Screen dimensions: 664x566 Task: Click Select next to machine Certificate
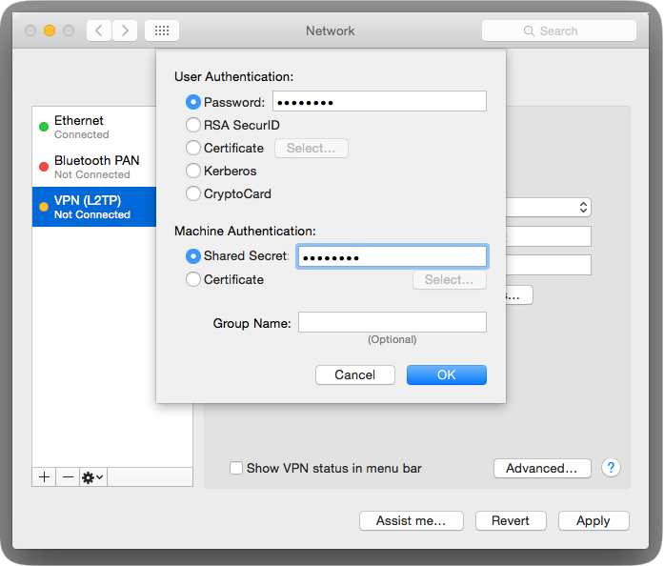pos(450,279)
